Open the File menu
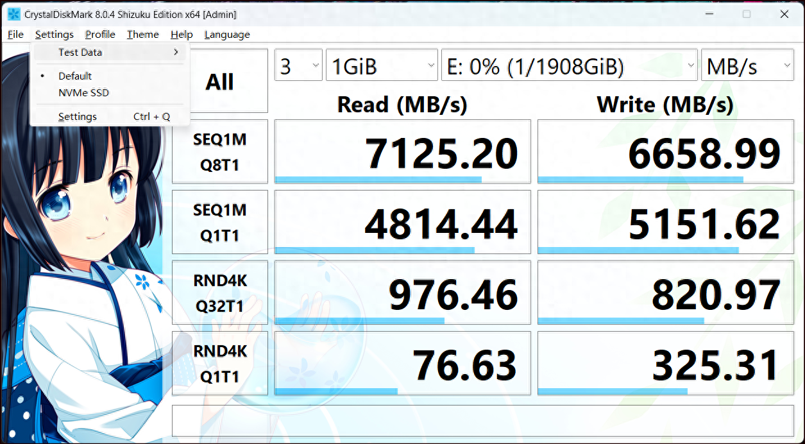805x444 pixels. [x=15, y=35]
